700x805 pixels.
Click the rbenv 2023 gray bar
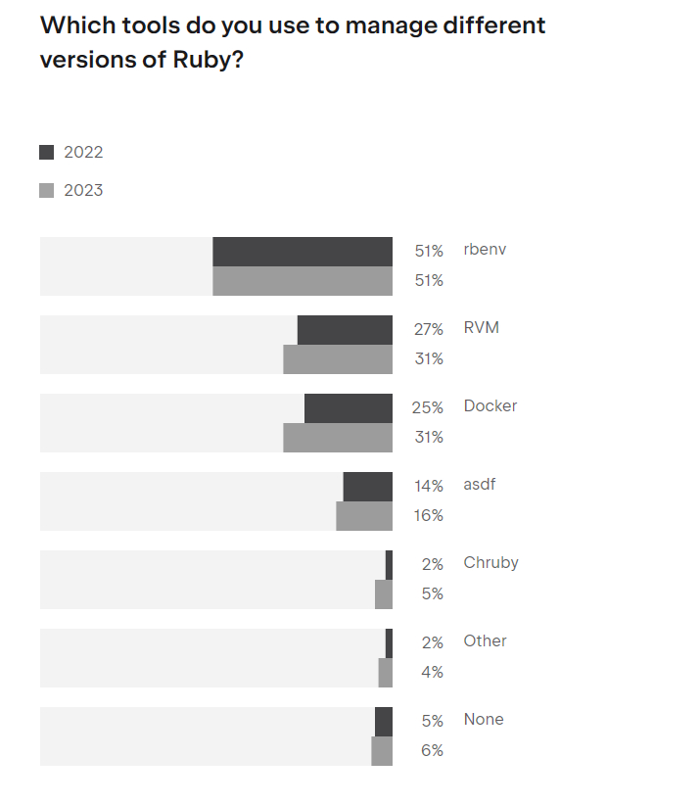(303, 281)
